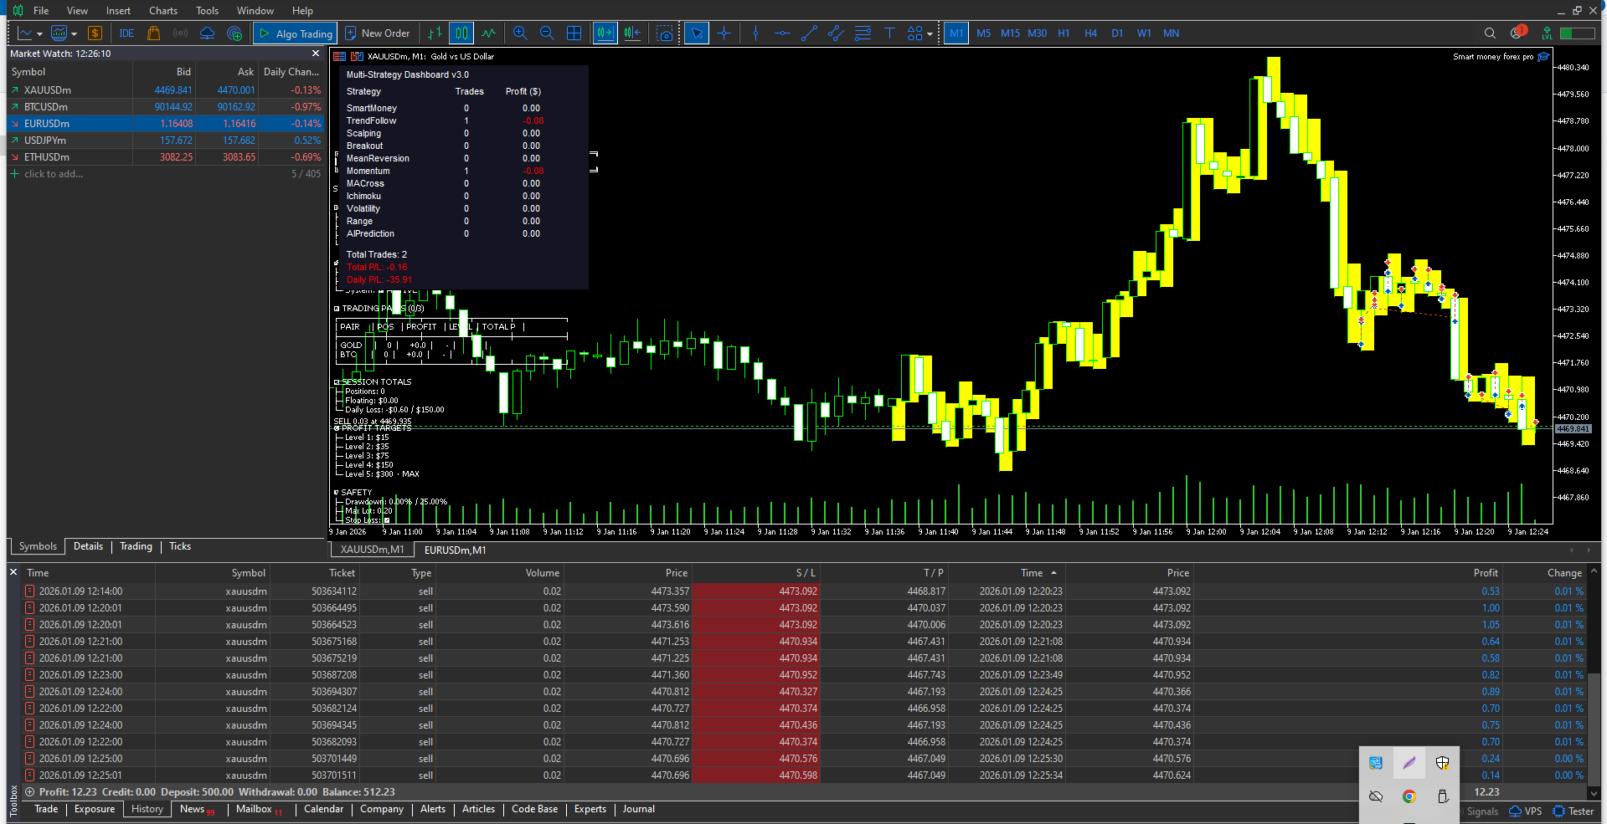This screenshot has width=1607, height=824.
Task: Open the chart type dropdown arrow
Action: 39,34
